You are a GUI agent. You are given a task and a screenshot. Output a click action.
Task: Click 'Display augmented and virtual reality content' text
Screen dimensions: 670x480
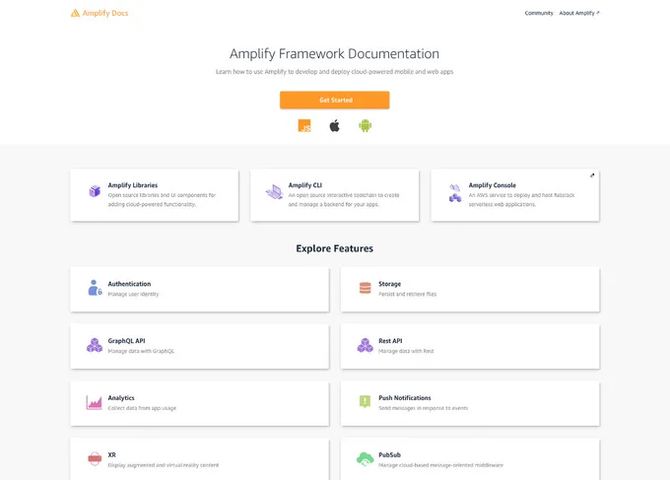(x=164, y=465)
